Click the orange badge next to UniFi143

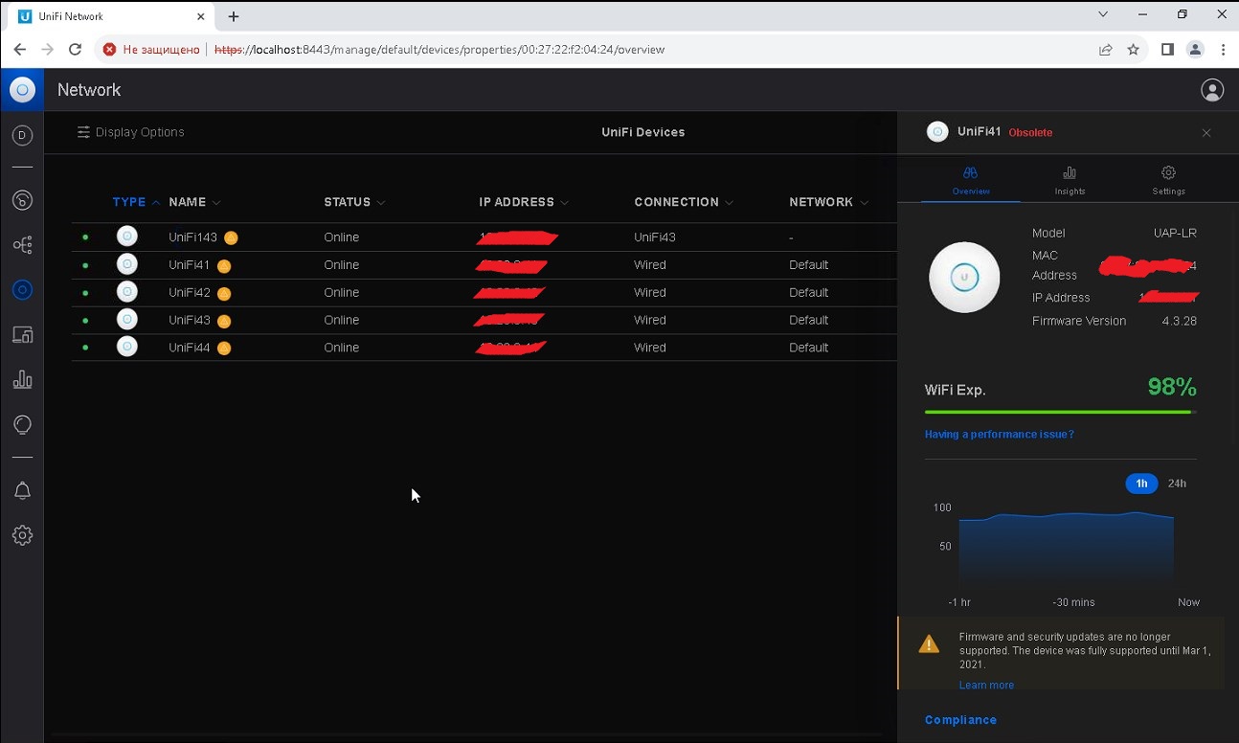pos(231,237)
